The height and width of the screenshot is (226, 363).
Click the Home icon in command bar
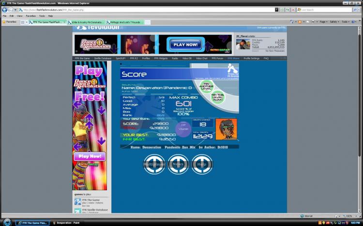click(x=292, y=22)
